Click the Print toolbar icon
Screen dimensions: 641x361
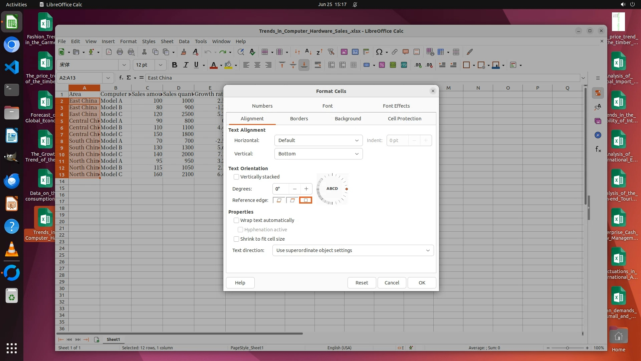(120, 52)
